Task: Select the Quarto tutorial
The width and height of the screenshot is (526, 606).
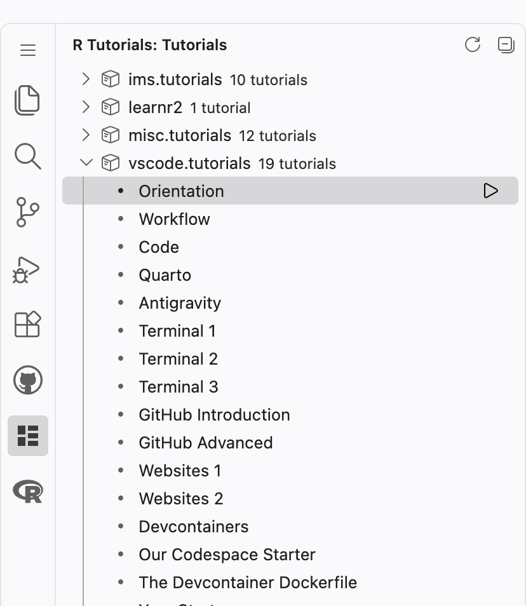Action: click(290, 275)
